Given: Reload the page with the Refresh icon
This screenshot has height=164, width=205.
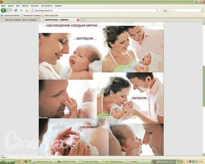Looking at the screenshot, I should [16, 10].
